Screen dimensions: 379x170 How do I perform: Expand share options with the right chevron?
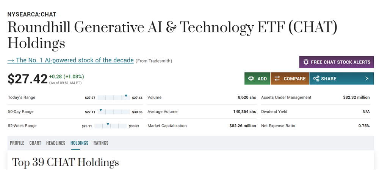pos(367,79)
